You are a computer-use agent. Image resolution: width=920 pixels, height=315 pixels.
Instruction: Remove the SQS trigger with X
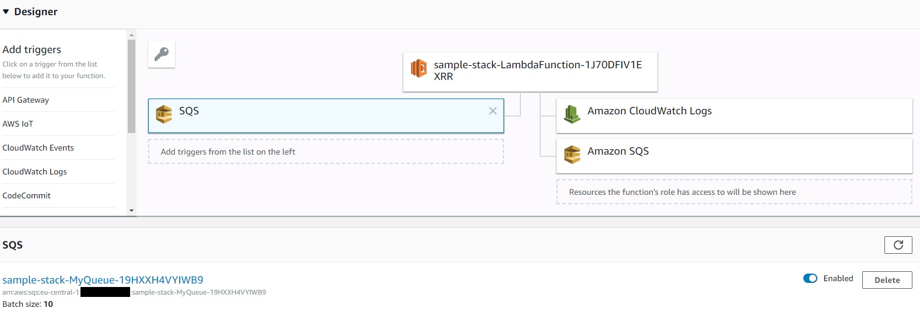[x=493, y=111]
